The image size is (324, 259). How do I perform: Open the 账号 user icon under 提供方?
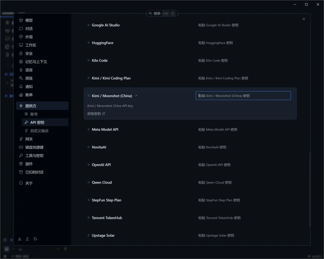pyautogui.click(x=26, y=114)
